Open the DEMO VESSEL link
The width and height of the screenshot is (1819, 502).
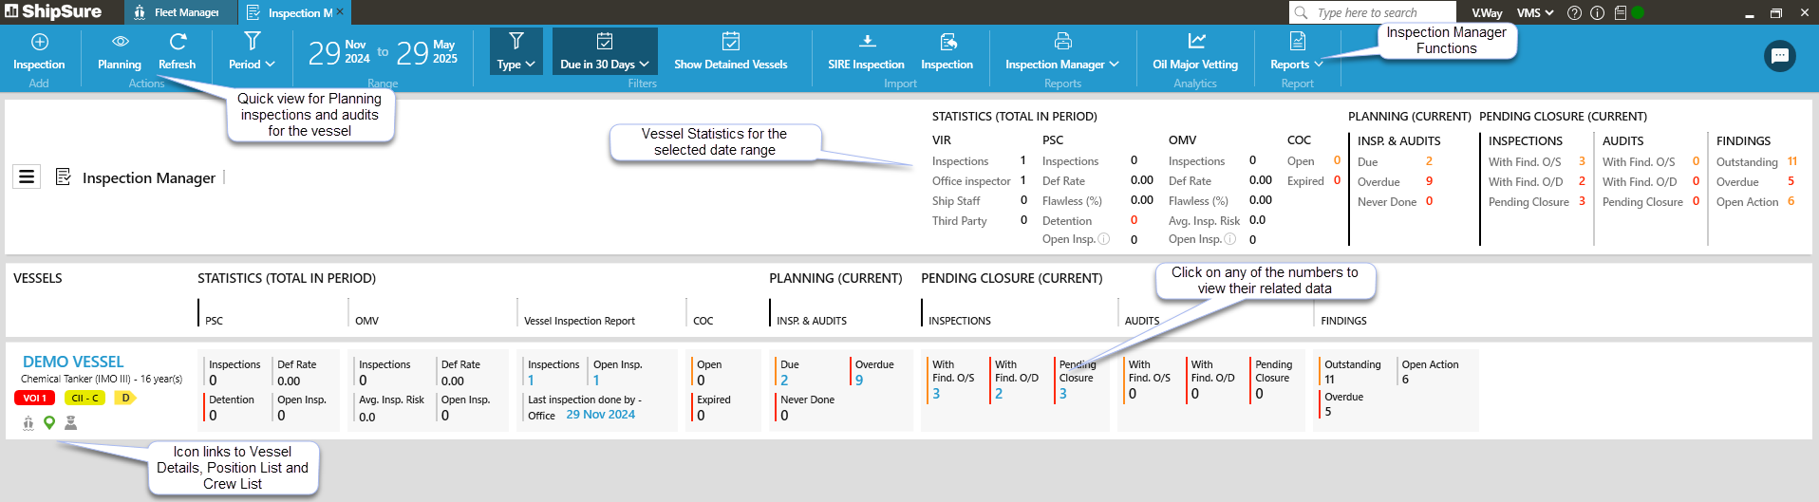tap(73, 362)
